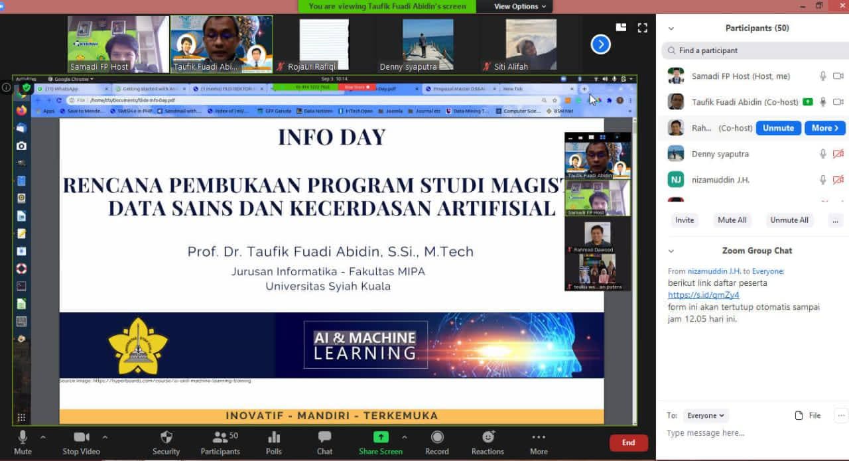Click the Mute All button
This screenshot has width=849, height=461.
[x=732, y=220]
